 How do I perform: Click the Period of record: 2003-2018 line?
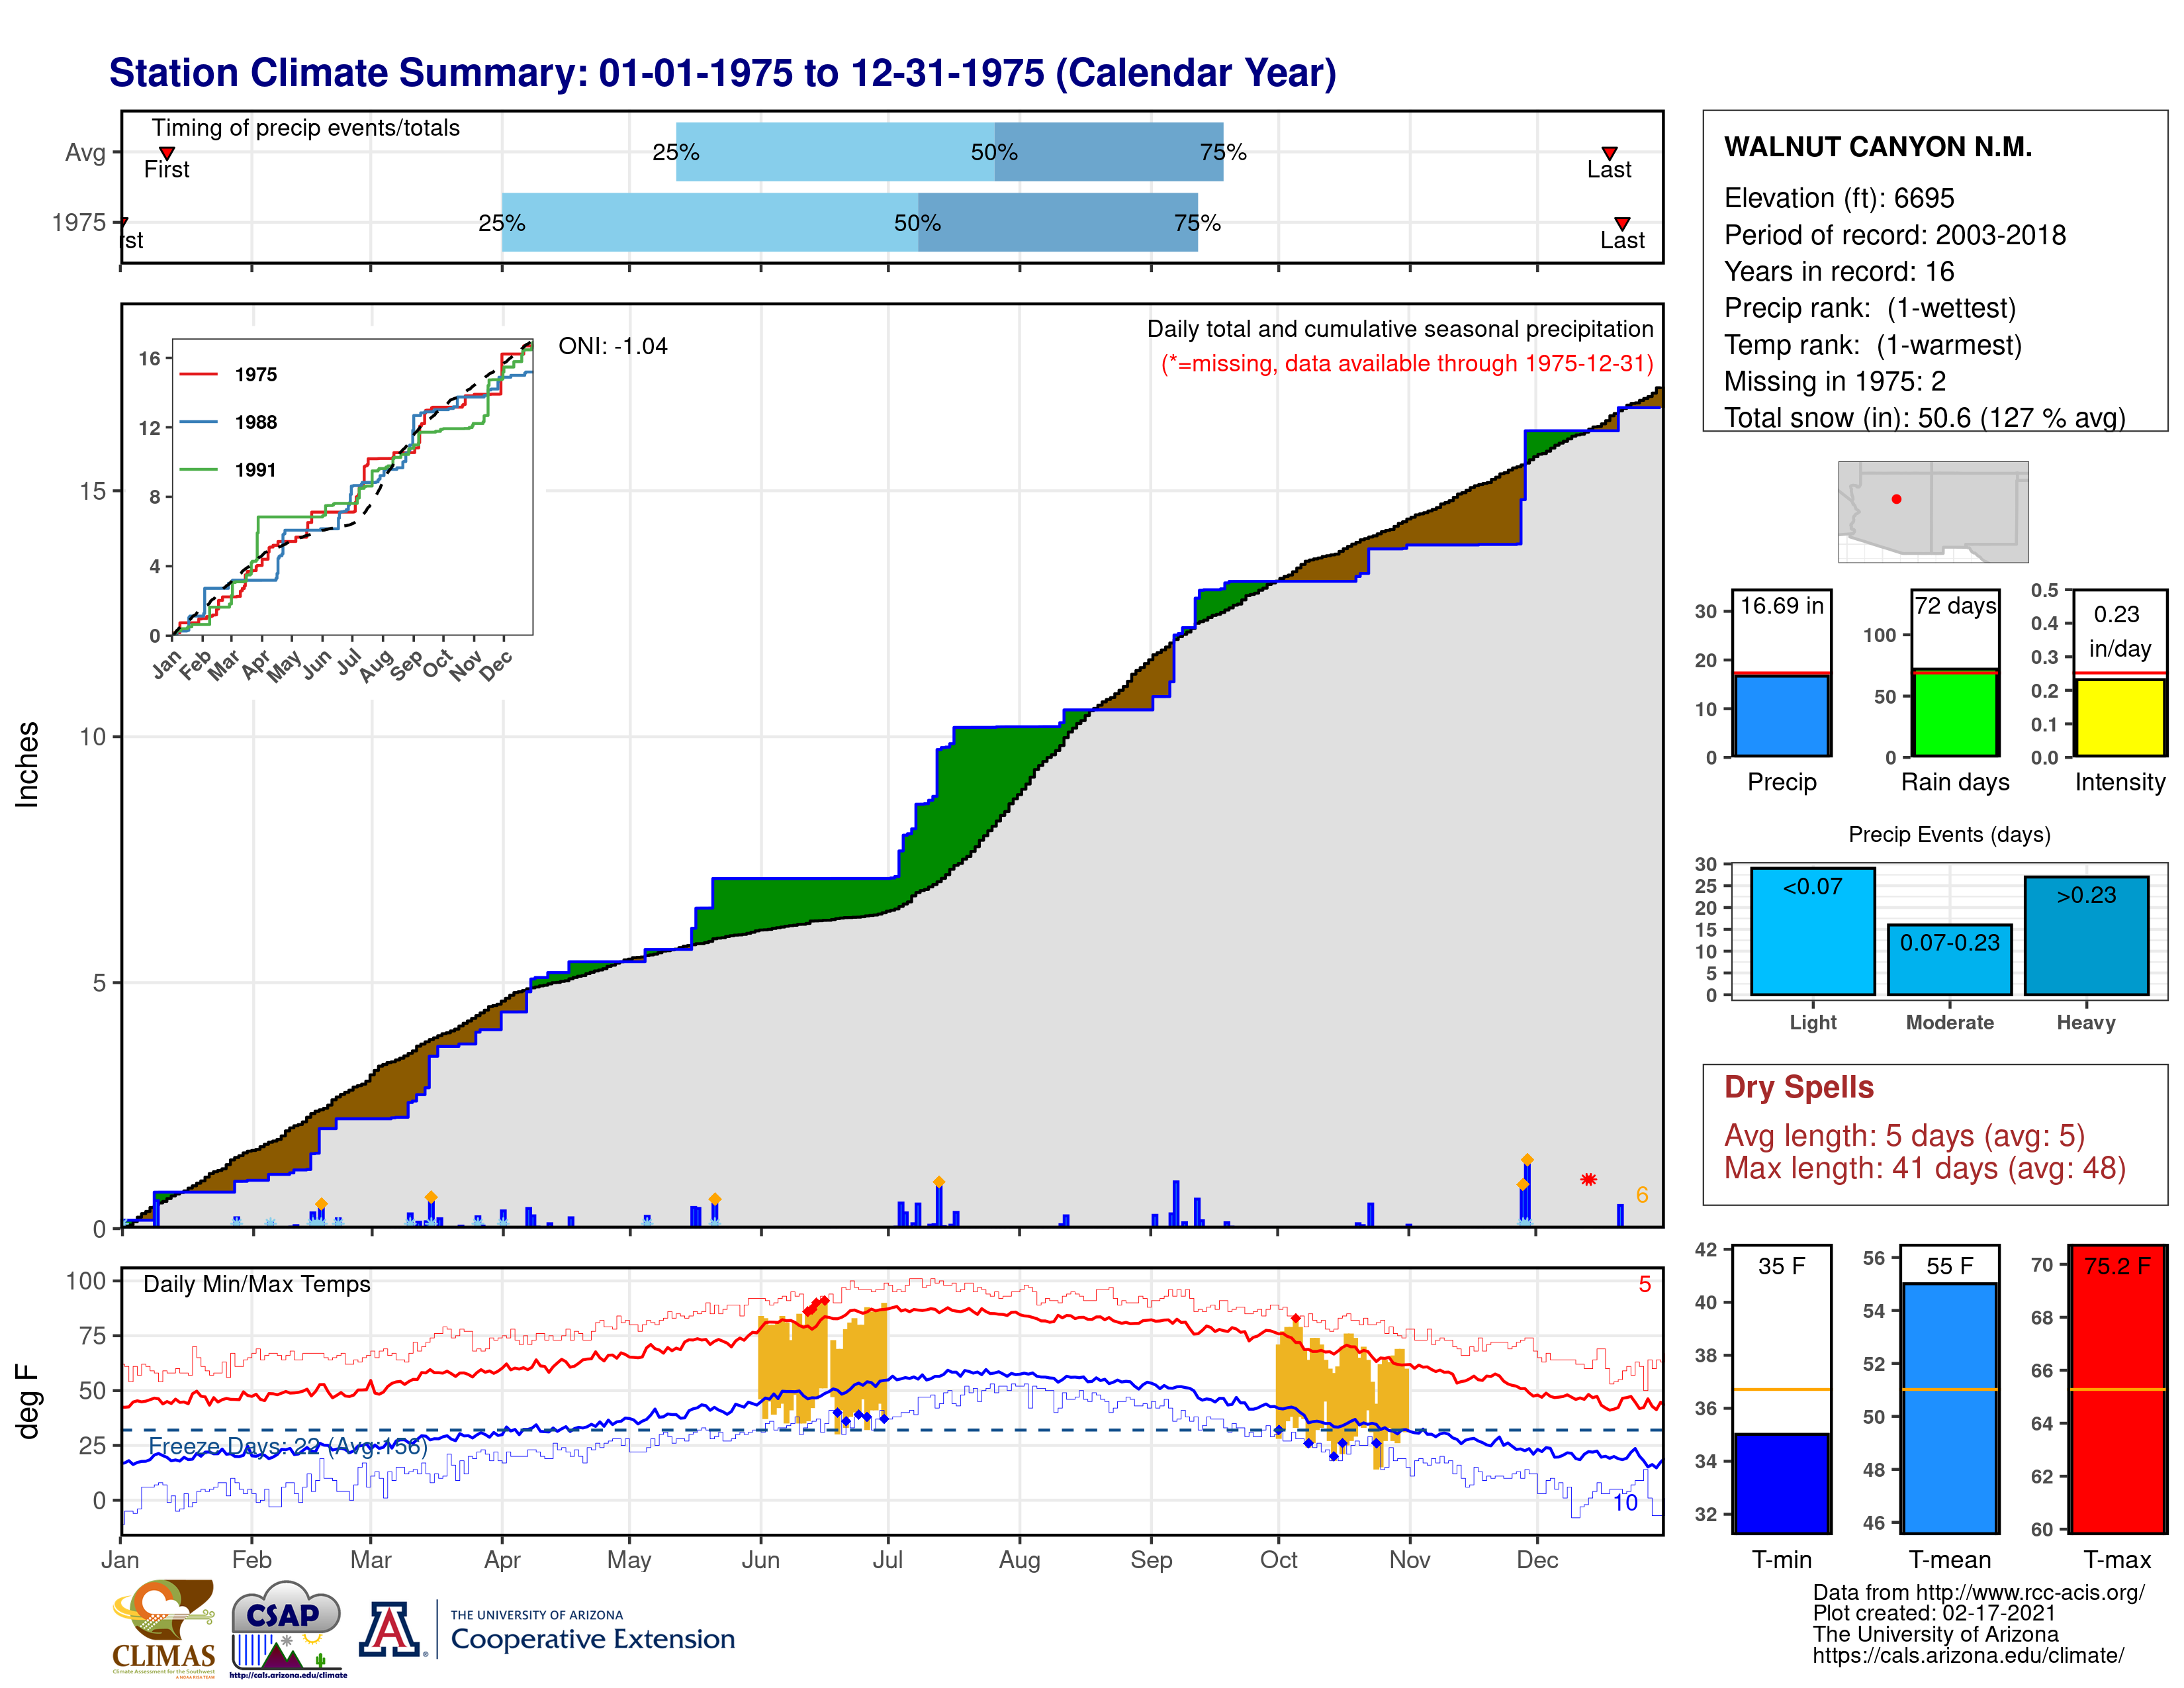(1894, 235)
